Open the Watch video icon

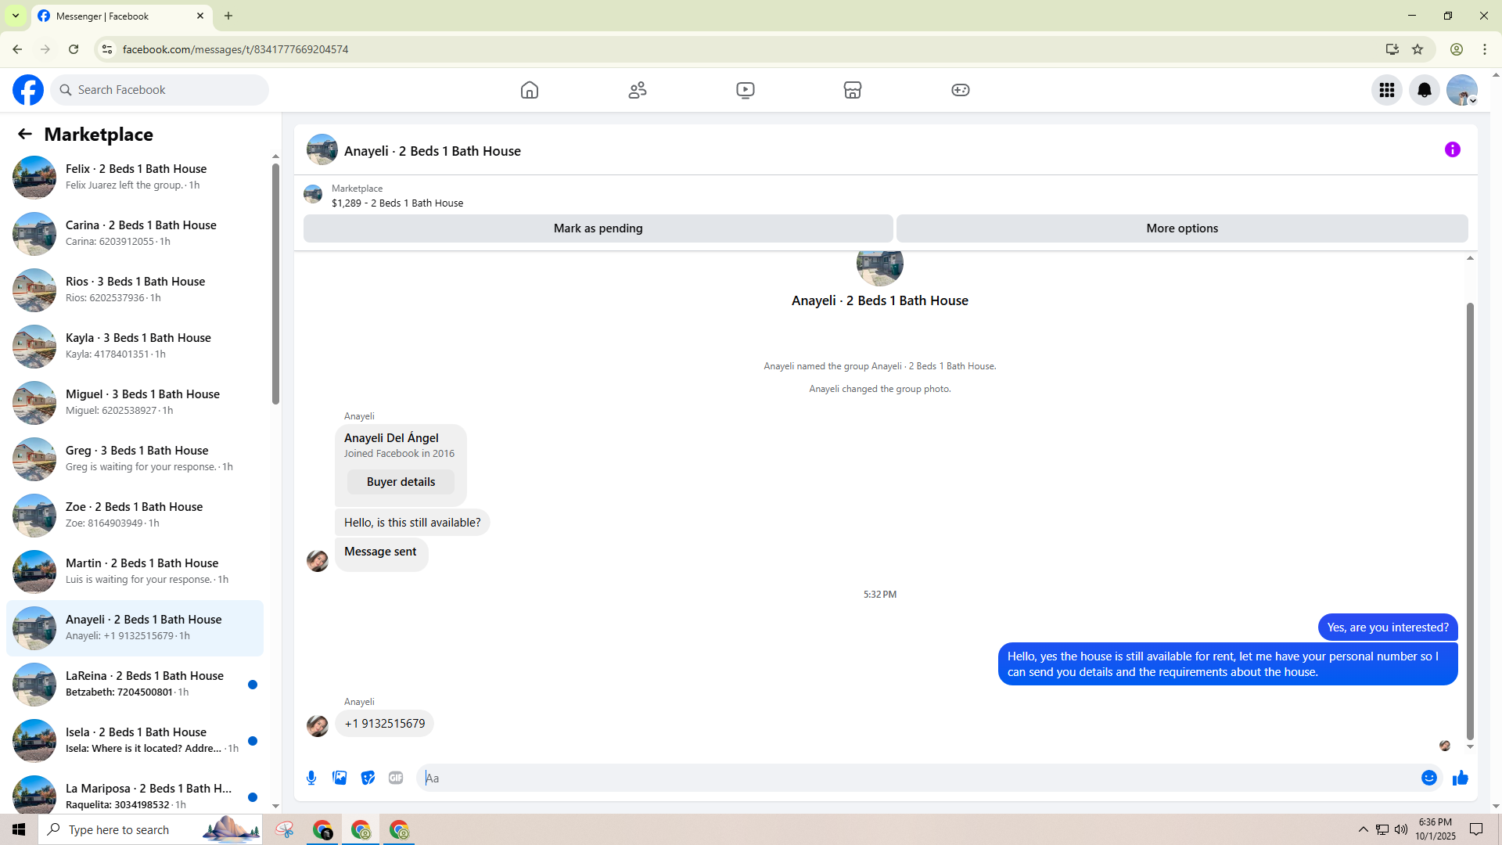746,90
